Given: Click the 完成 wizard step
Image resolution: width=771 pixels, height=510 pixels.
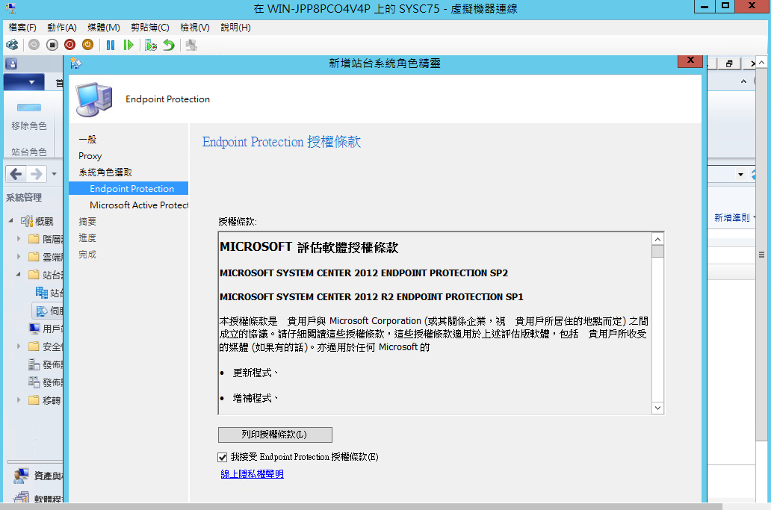Looking at the screenshot, I should (87, 255).
